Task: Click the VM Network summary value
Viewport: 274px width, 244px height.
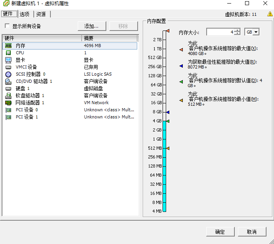Action: click(x=96, y=103)
